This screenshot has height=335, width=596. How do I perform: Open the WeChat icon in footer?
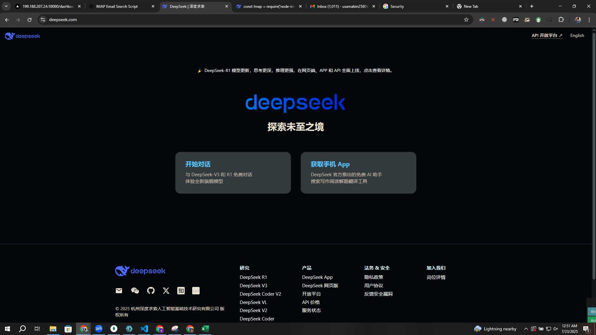coord(135,291)
